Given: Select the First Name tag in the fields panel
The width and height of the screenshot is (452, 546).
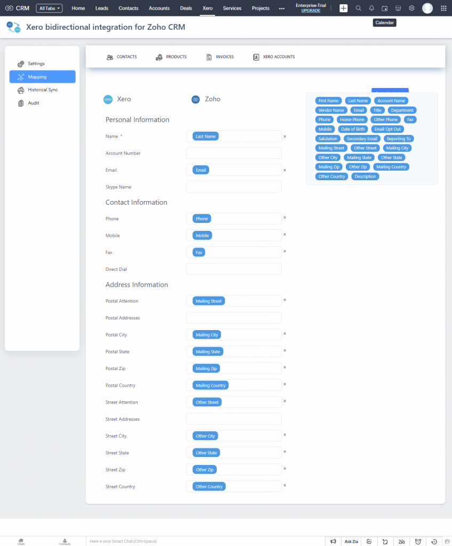Looking at the screenshot, I should point(328,101).
